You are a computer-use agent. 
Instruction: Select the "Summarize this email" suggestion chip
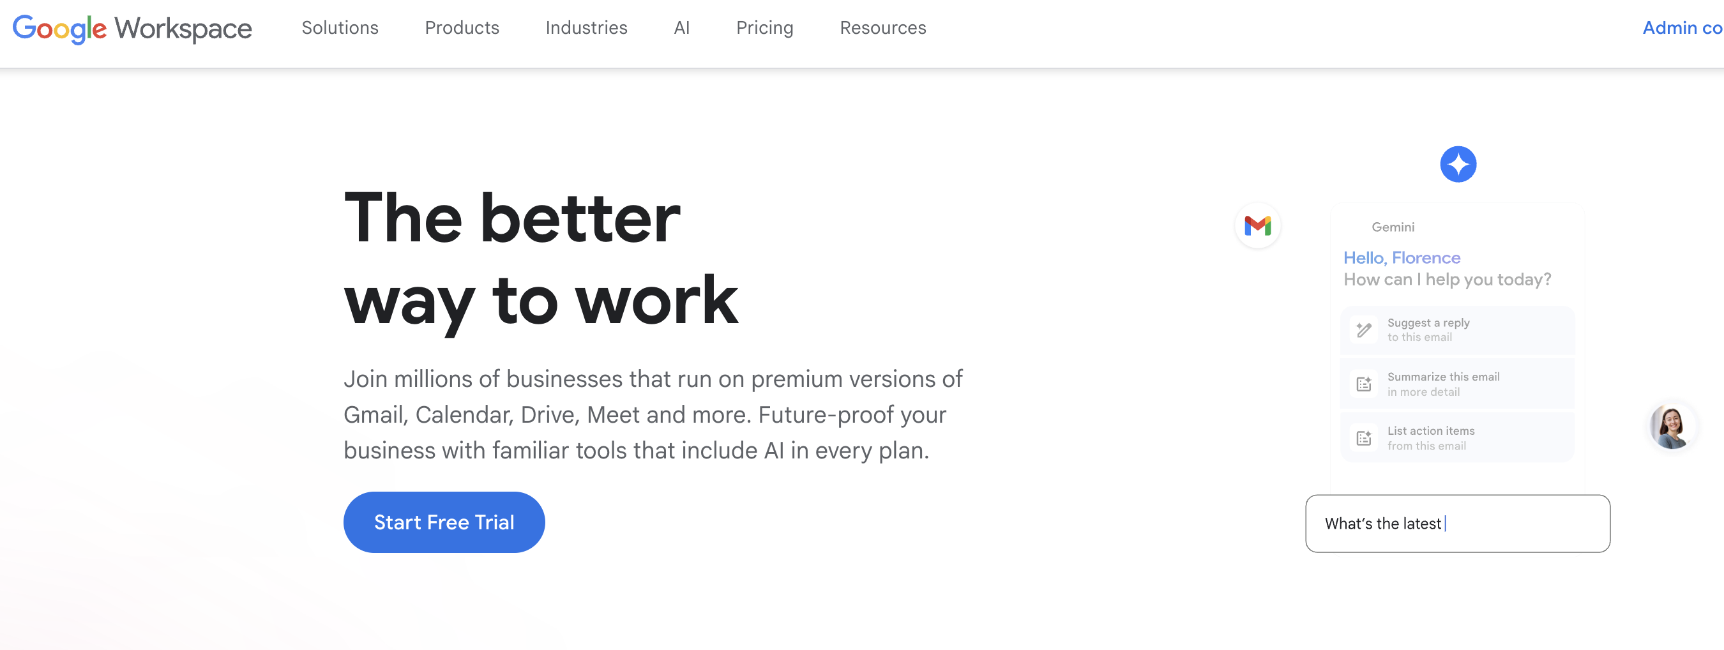(1457, 384)
